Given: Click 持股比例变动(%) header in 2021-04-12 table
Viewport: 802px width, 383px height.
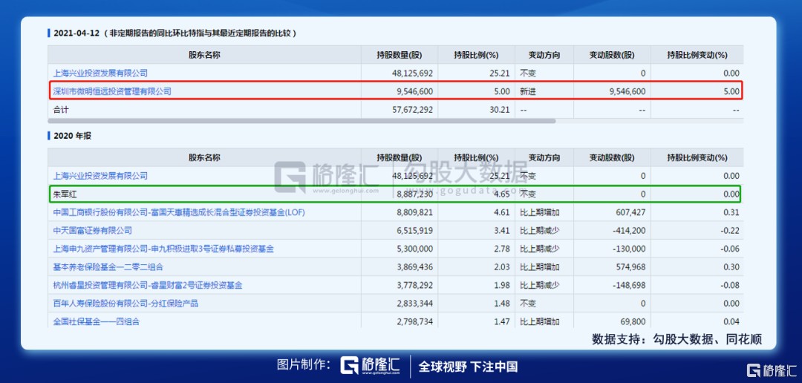Looking at the screenshot, I should pos(697,55).
